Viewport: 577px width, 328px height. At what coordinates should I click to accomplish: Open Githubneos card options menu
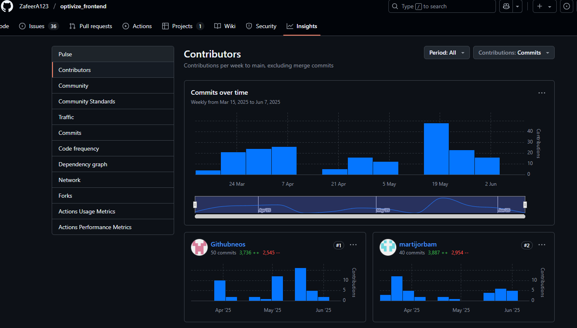point(353,245)
